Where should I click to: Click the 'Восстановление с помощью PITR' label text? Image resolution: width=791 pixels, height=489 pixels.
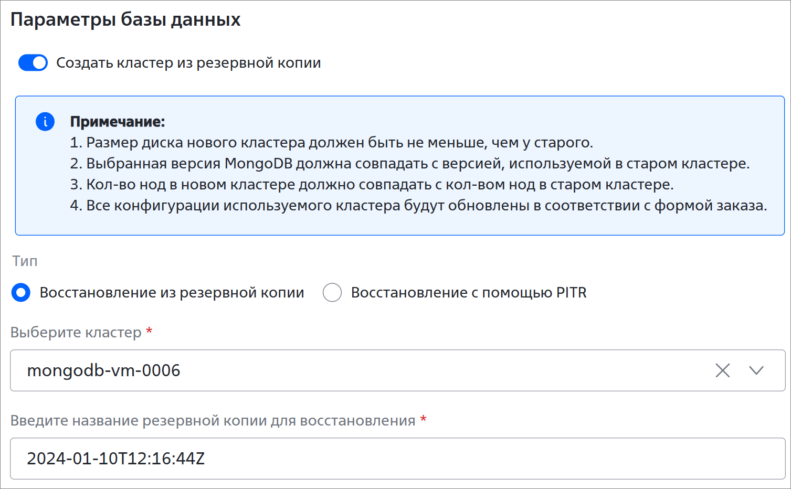point(469,292)
